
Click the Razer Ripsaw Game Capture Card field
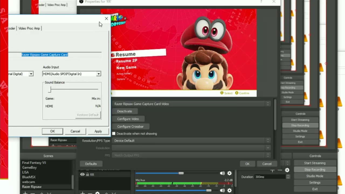tap(55, 55)
